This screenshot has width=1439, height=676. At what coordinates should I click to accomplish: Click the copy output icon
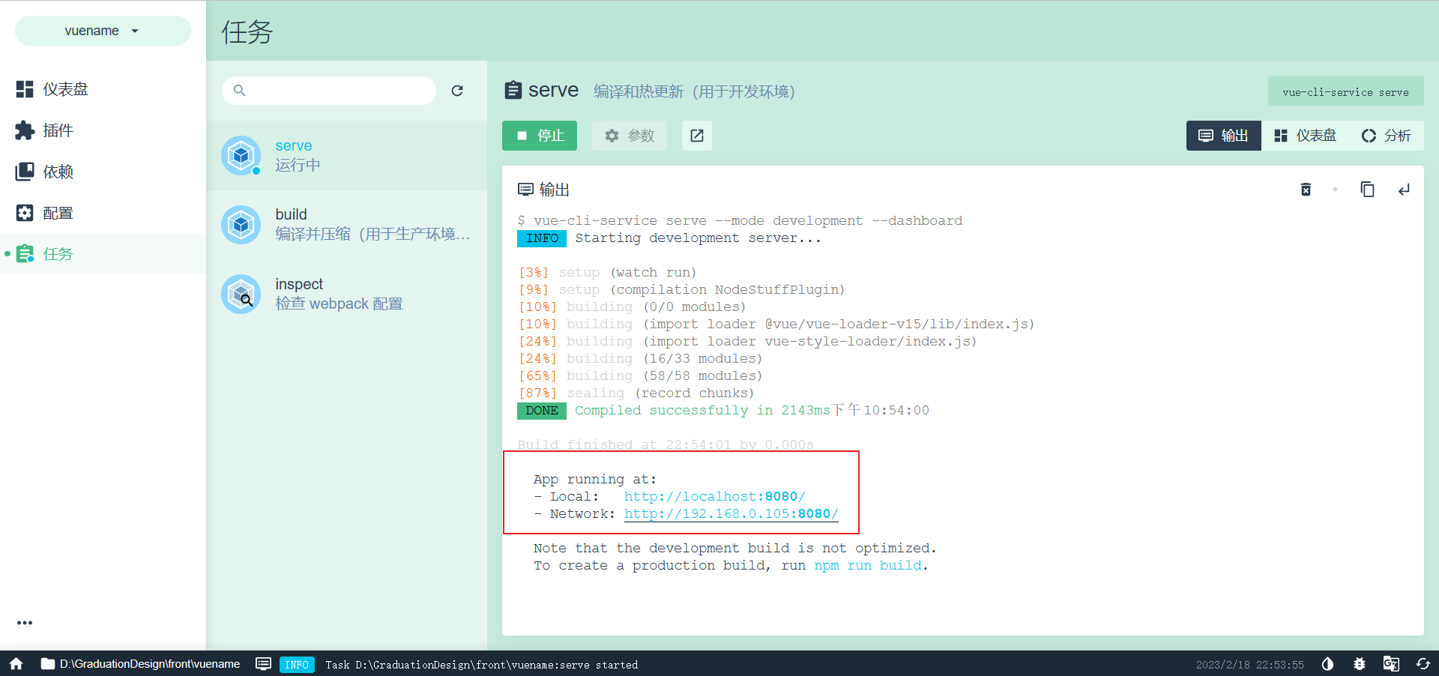coord(1367,190)
